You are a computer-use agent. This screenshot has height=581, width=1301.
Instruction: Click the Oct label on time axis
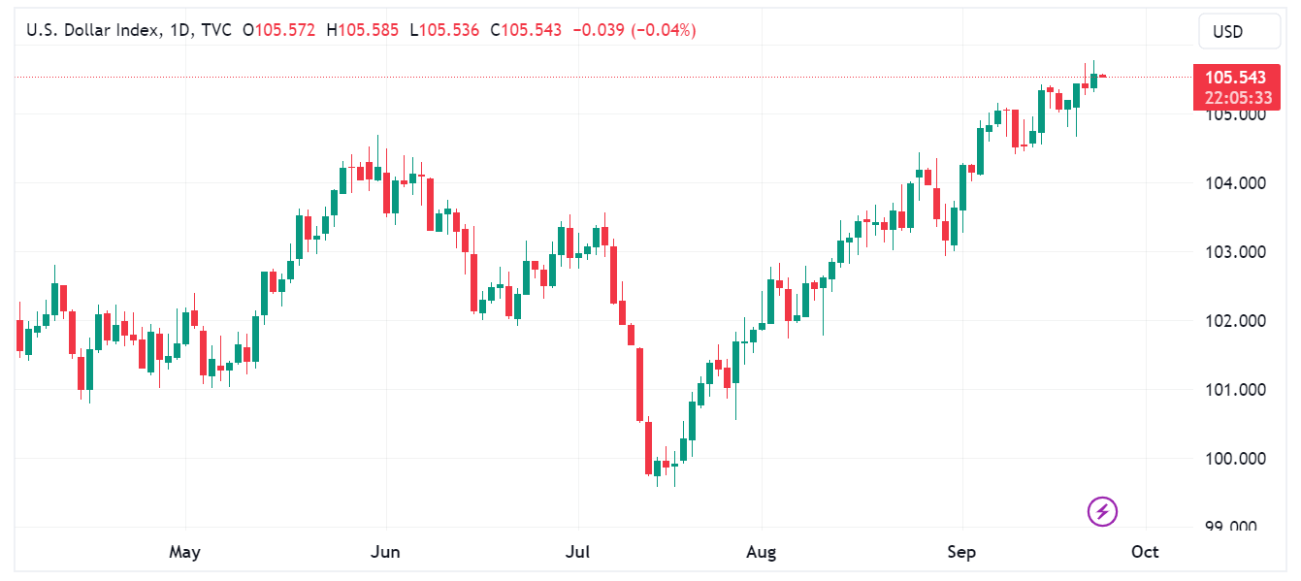click(x=1145, y=553)
